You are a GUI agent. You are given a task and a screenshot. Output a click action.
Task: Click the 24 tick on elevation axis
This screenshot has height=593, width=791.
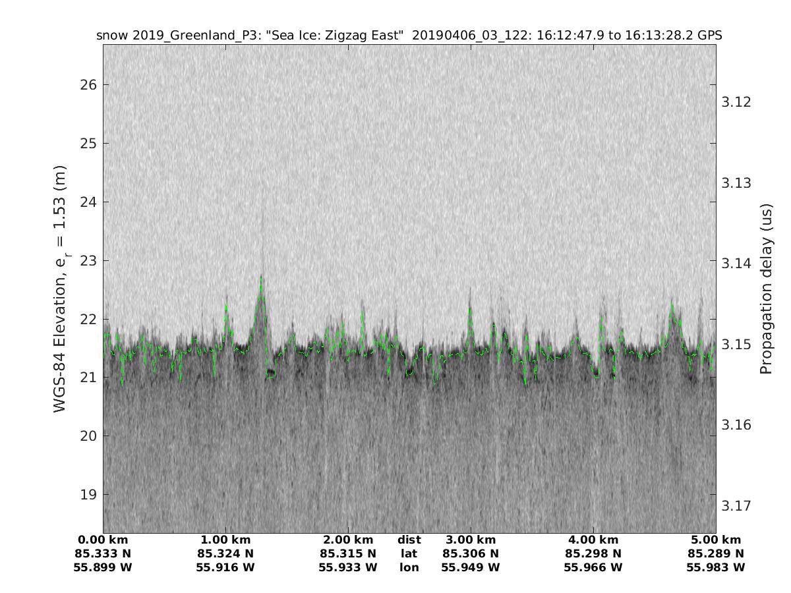pos(89,202)
